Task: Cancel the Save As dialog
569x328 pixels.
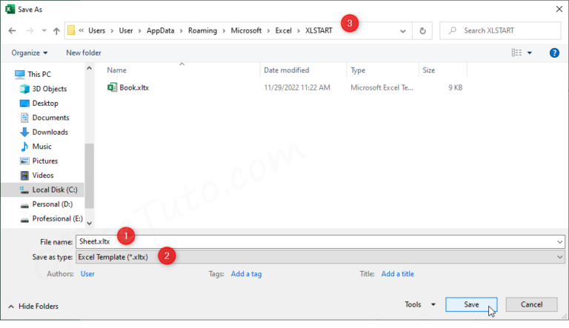Action: 531,304
